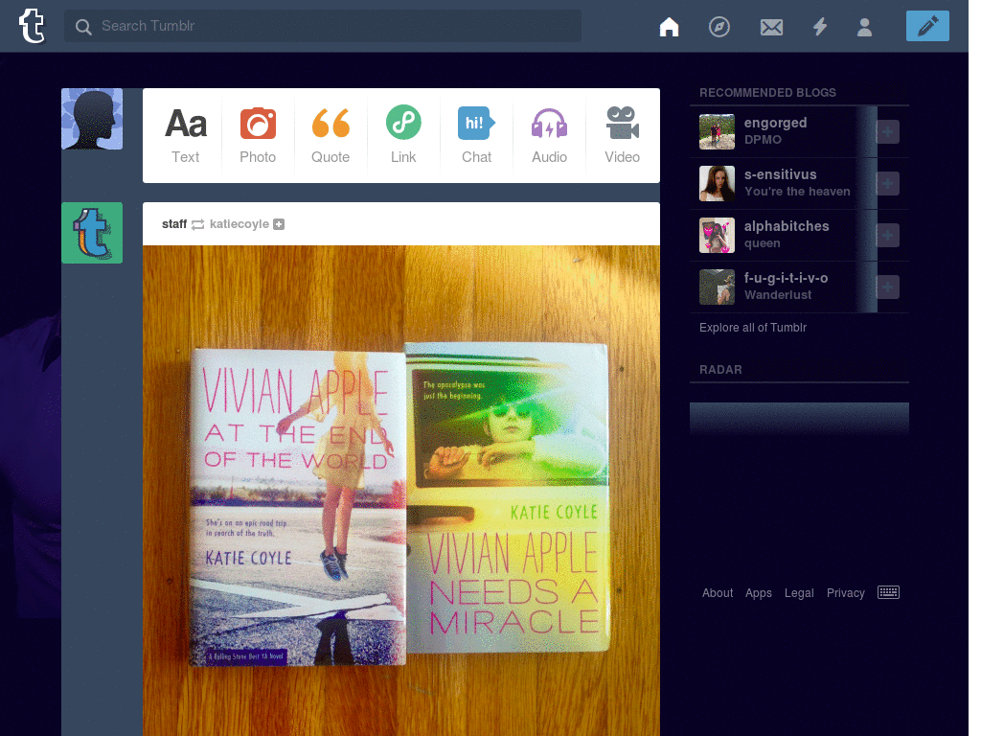This screenshot has height=736, width=981.
Task: Follow katiecoyle with the plus icon
Action: coord(279,224)
